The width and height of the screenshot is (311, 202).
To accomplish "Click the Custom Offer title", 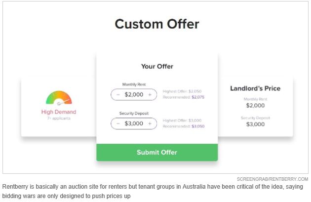I will tap(156, 24).
